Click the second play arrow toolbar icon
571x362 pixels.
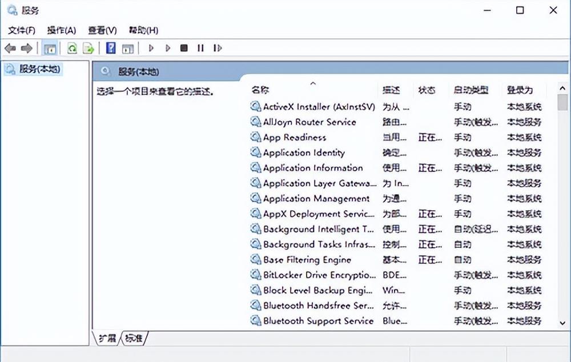pos(168,48)
